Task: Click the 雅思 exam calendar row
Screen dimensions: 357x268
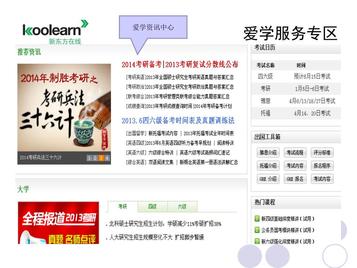Action: pos(296,101)
